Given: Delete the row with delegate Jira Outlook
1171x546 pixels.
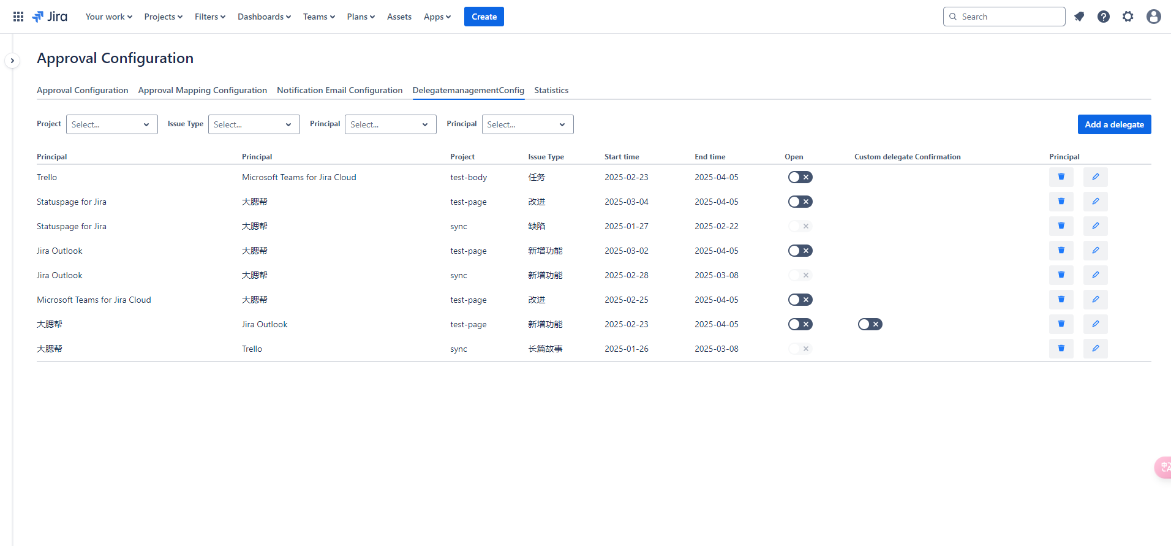Looking at the screenshot, I should click(x=1061, y=324).
